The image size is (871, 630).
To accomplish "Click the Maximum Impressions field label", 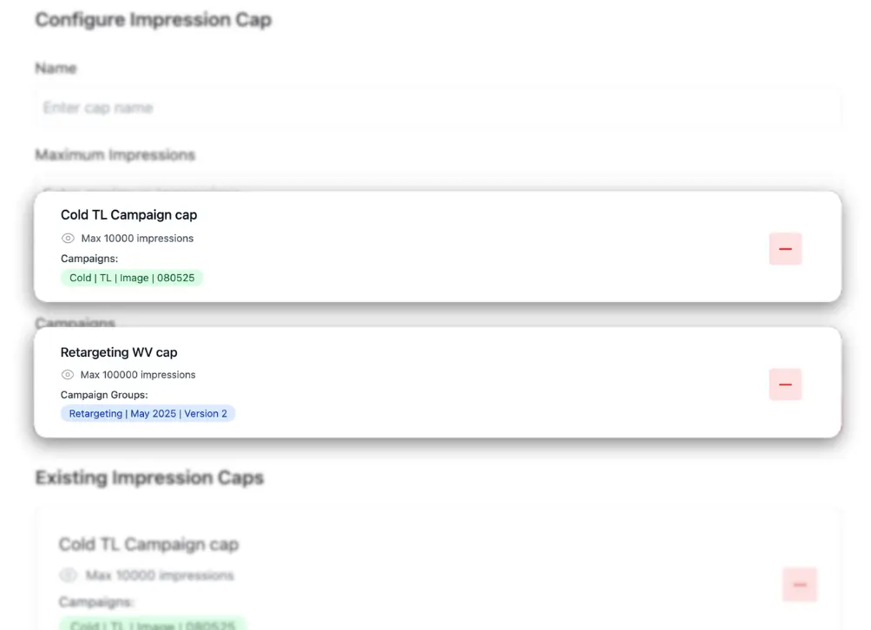I will tap(115, 155).
